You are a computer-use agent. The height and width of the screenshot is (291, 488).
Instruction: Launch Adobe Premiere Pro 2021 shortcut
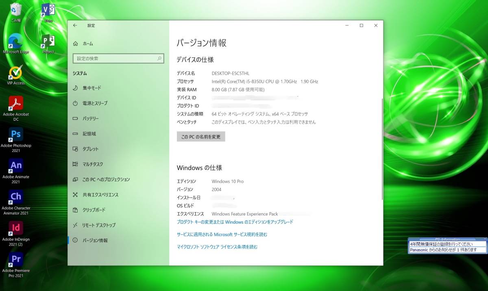point(16,265)
